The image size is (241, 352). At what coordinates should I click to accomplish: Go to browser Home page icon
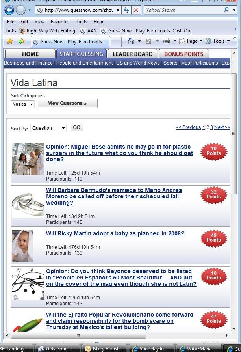[131, 41]
